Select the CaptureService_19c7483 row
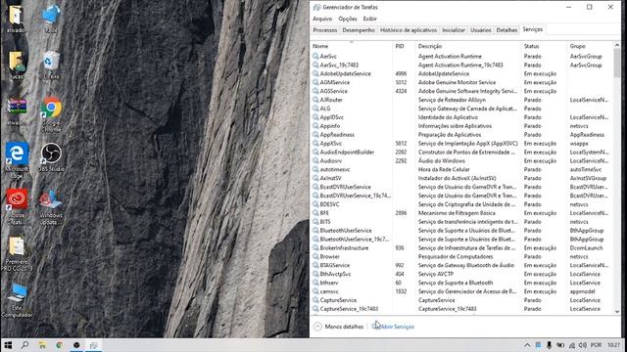The width and height of the screenshot is (627, 352). point(461,309)
